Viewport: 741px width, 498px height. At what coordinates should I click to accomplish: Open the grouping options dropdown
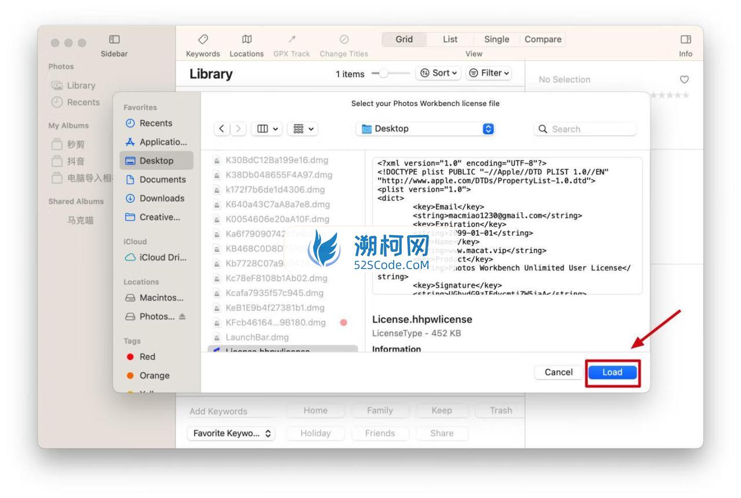304,129
